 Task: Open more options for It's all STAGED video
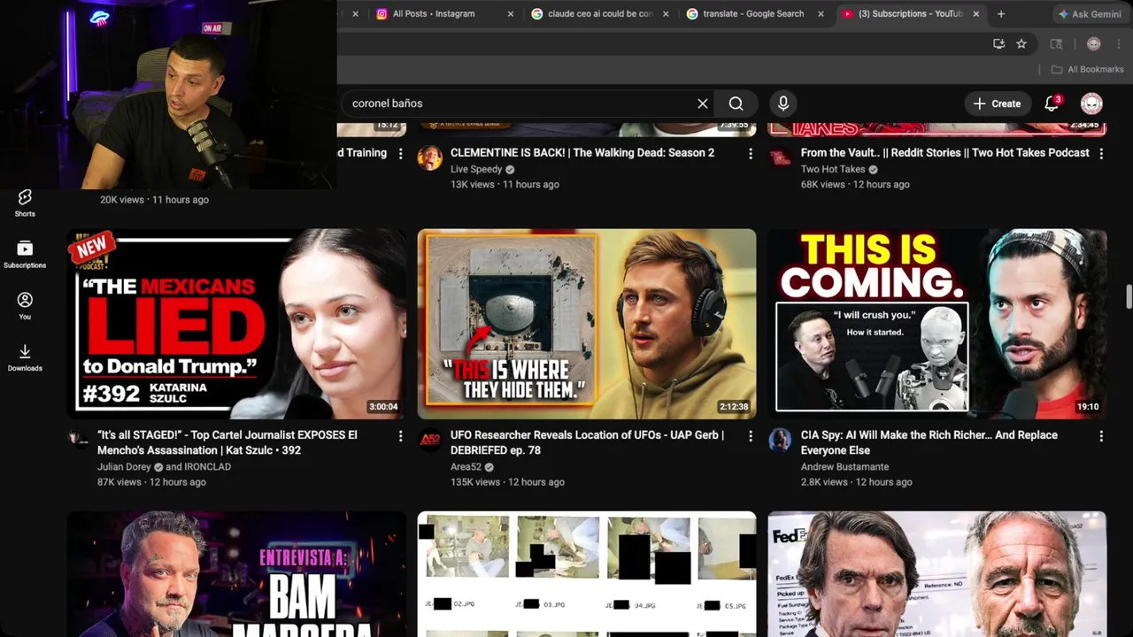tap(400, 436)
